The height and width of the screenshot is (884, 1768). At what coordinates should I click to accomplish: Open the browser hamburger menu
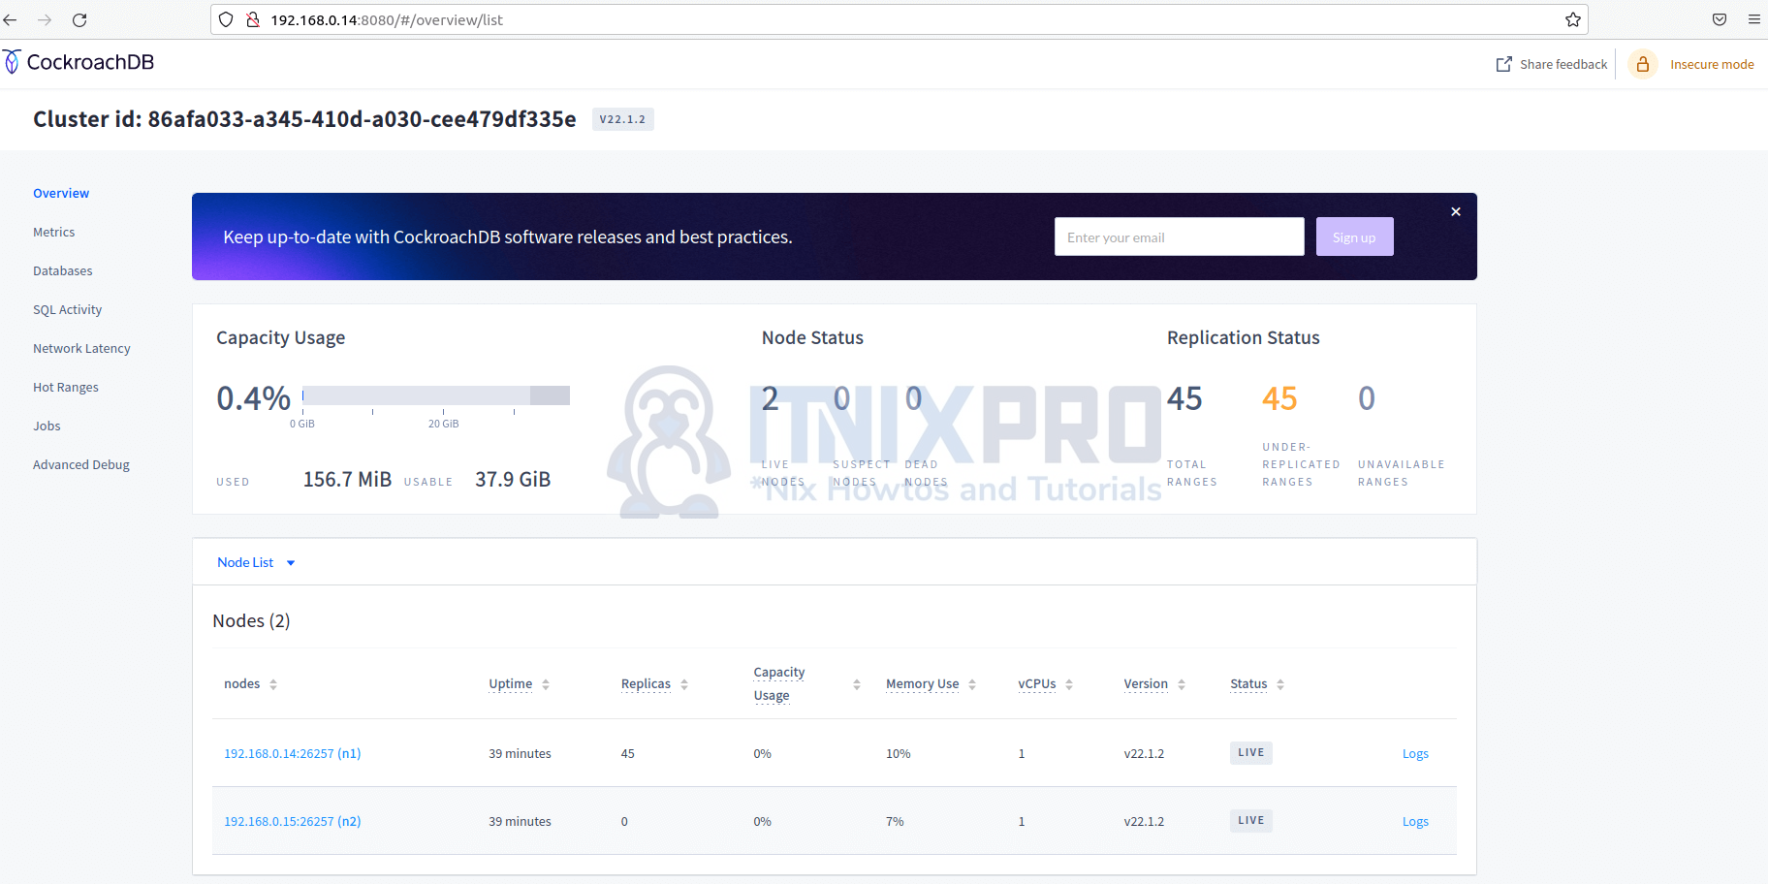coord(1753,19)
